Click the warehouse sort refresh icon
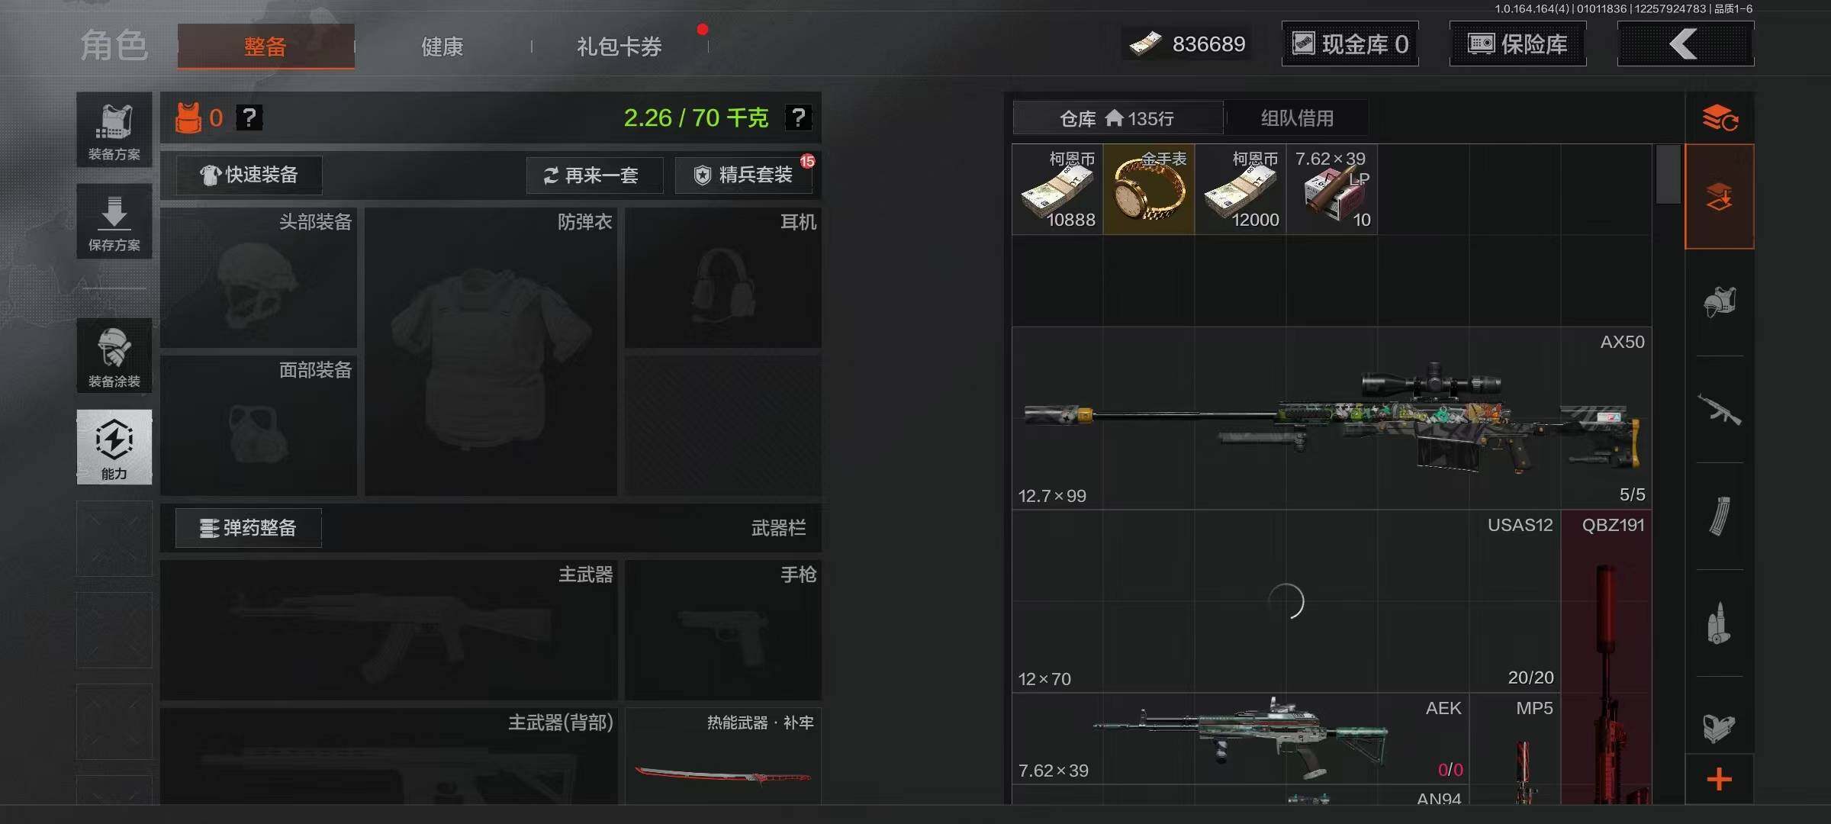The width and height of the screenshot is (1831, 824). click(x=1720, y=118)
